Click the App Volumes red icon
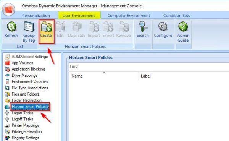 click(x=7, y=63)
